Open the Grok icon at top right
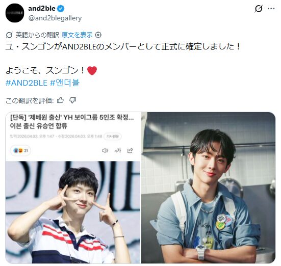Image resolution: width=281 pixels, height=266 pixels. [259, 9]
